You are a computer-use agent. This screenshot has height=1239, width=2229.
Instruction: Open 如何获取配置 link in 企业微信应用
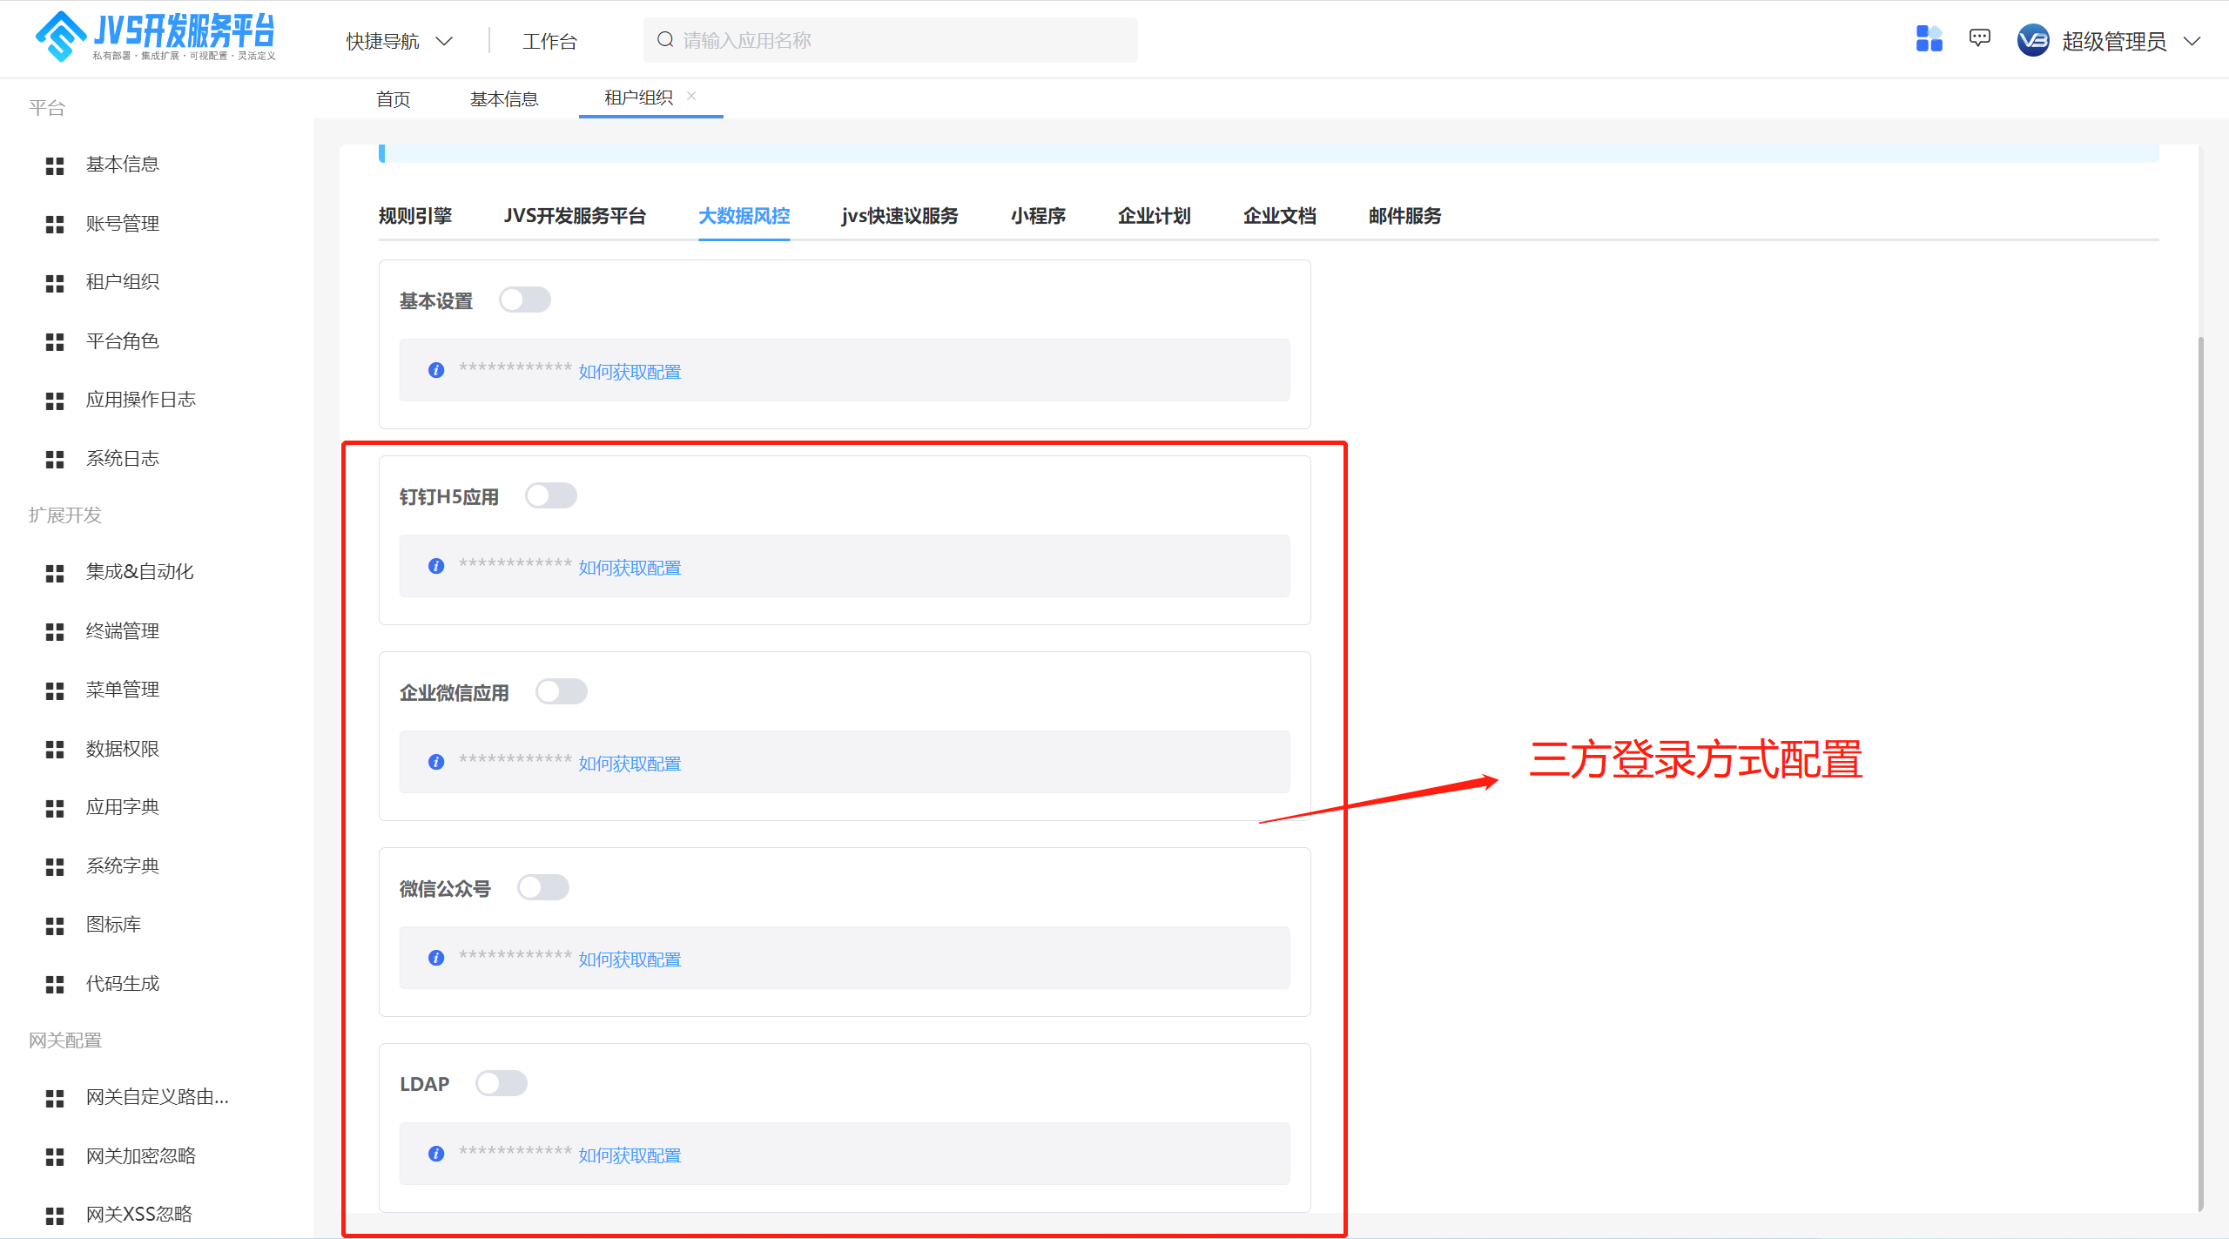click(630, 764)
